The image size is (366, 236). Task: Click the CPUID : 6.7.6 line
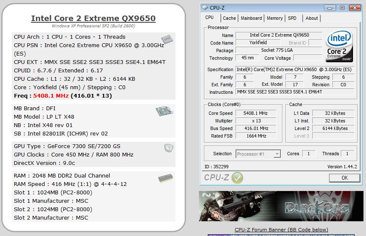[58, 70]
